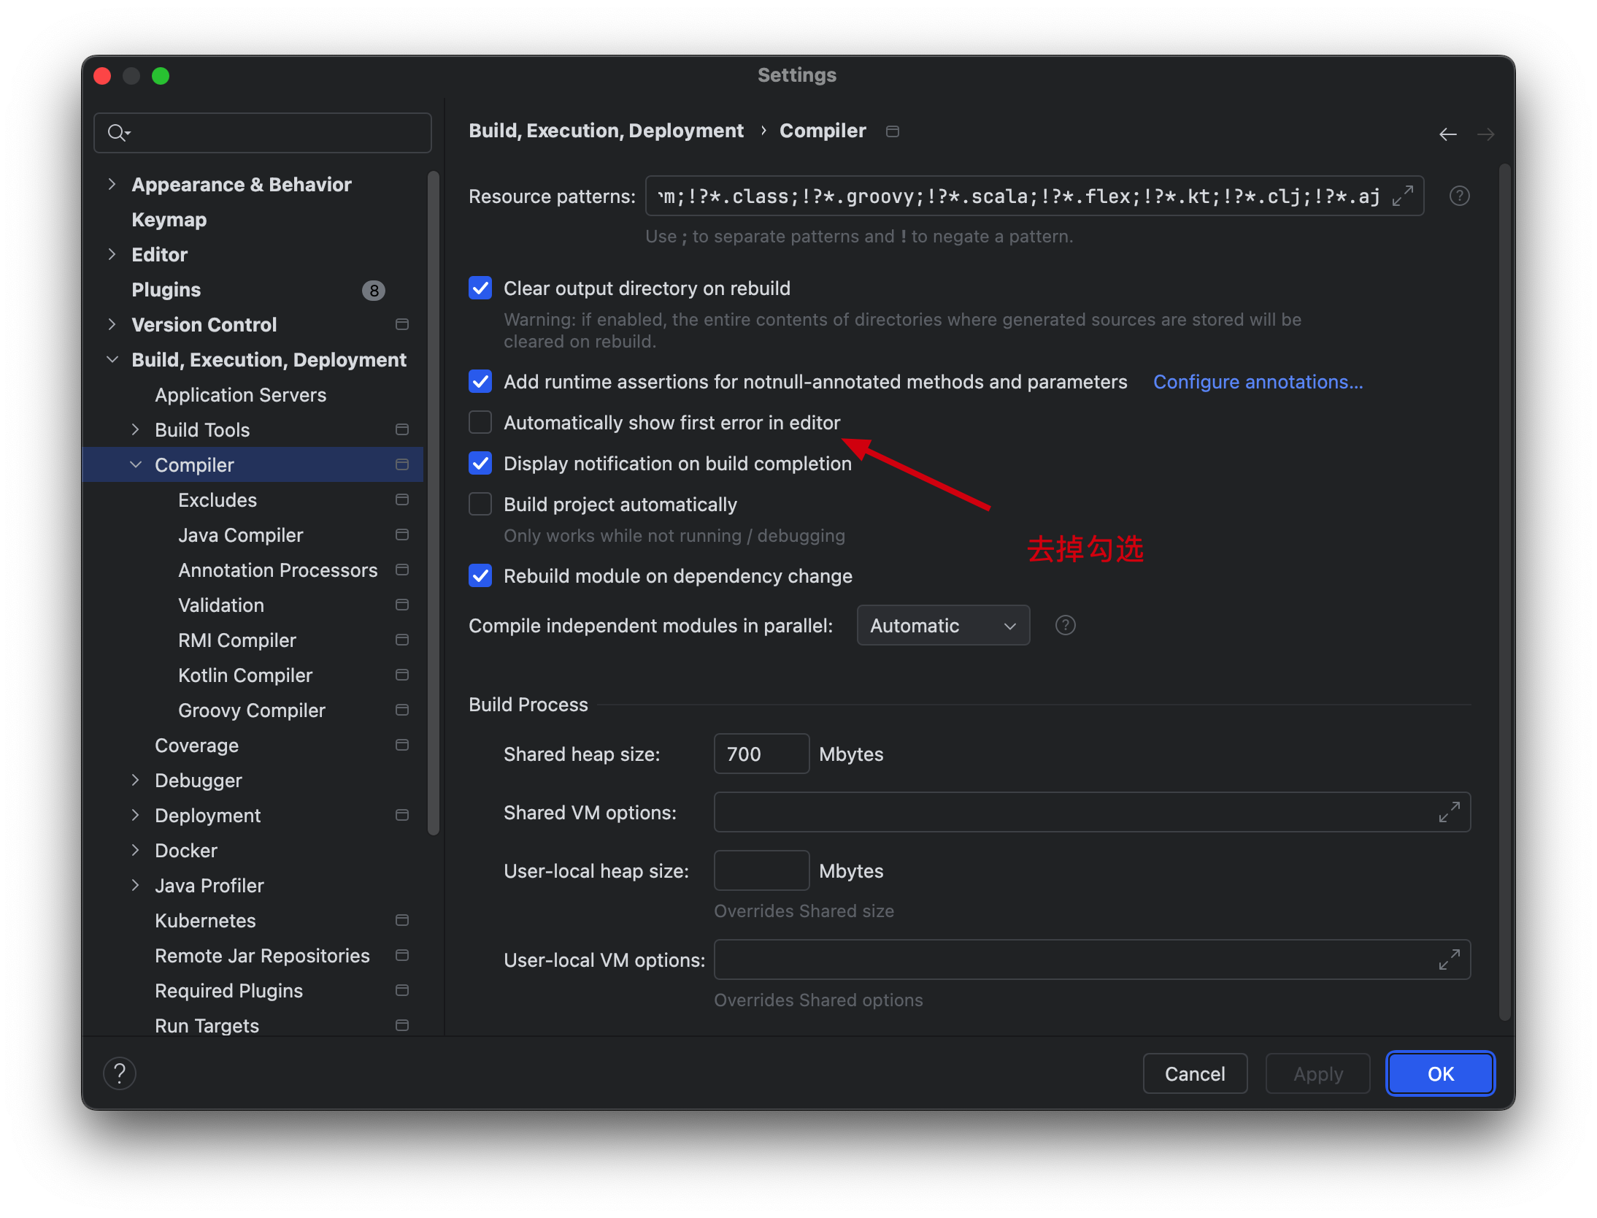
Task: Click the help icon next to Resource patterns
Action: pos(1459,196)
